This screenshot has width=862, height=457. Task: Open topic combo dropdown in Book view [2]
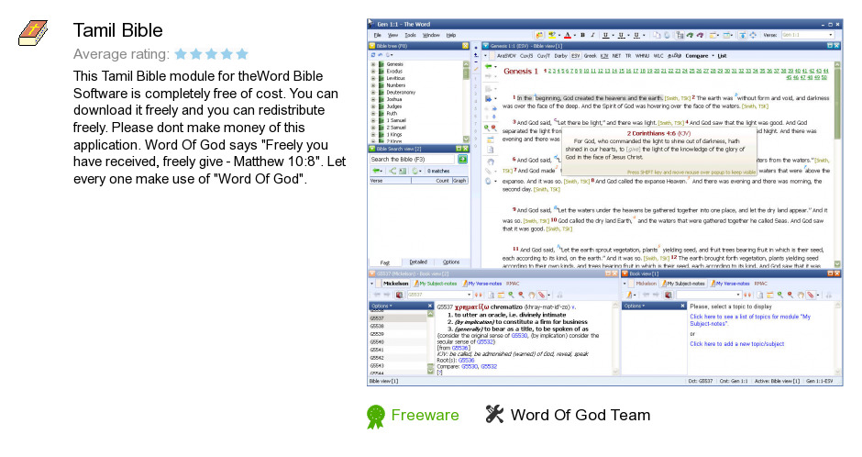(x=469, y=295)
